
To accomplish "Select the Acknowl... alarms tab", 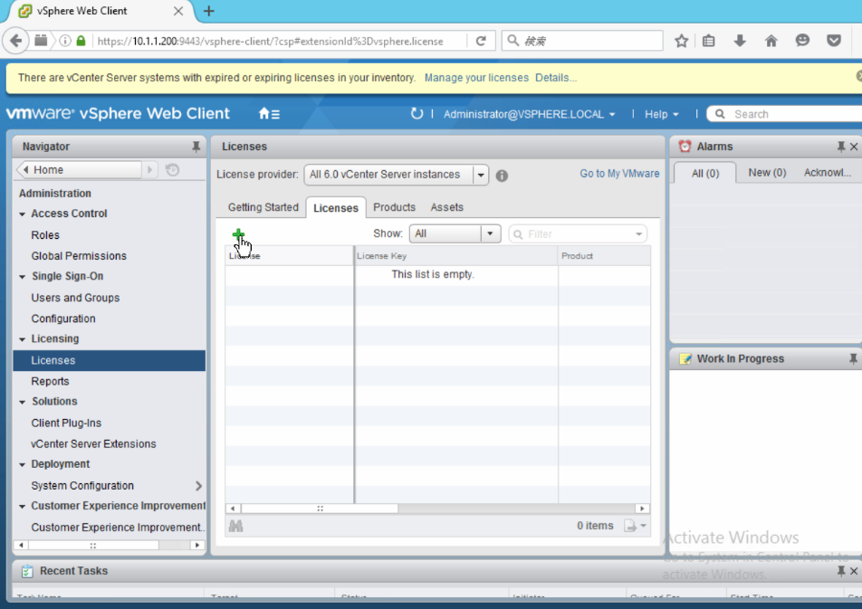I will (828, 173).
